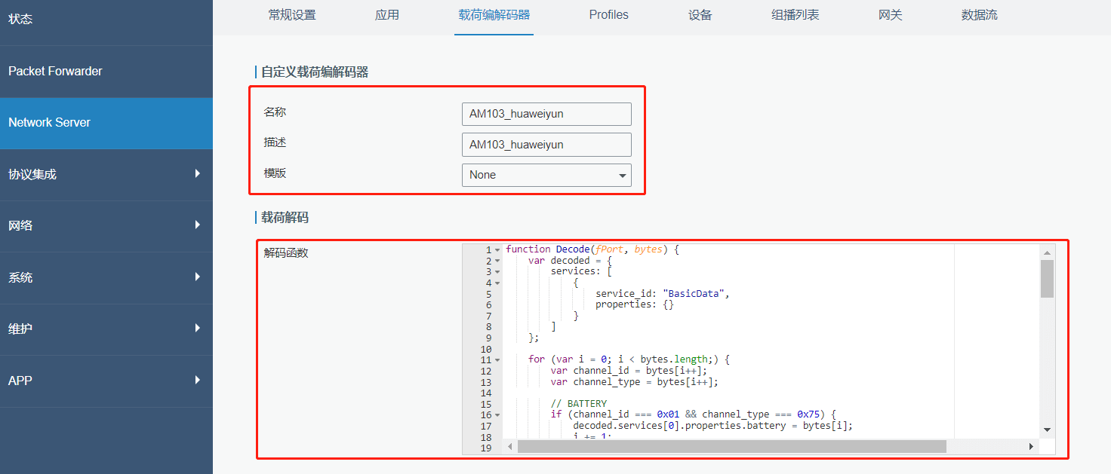
Task: Click the fold arrow beside line 2
Action: tap(497, 261)
